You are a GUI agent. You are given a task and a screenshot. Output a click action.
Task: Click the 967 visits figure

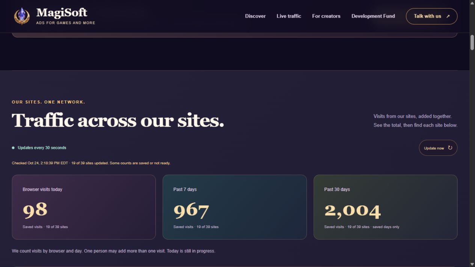(191, 210)
